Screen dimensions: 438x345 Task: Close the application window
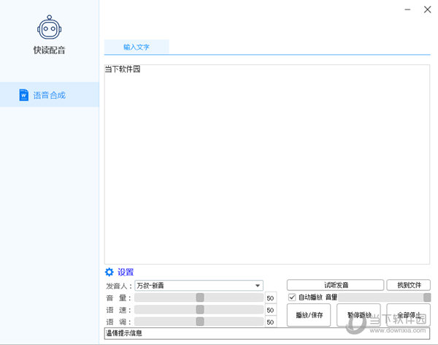pos(427,10)
